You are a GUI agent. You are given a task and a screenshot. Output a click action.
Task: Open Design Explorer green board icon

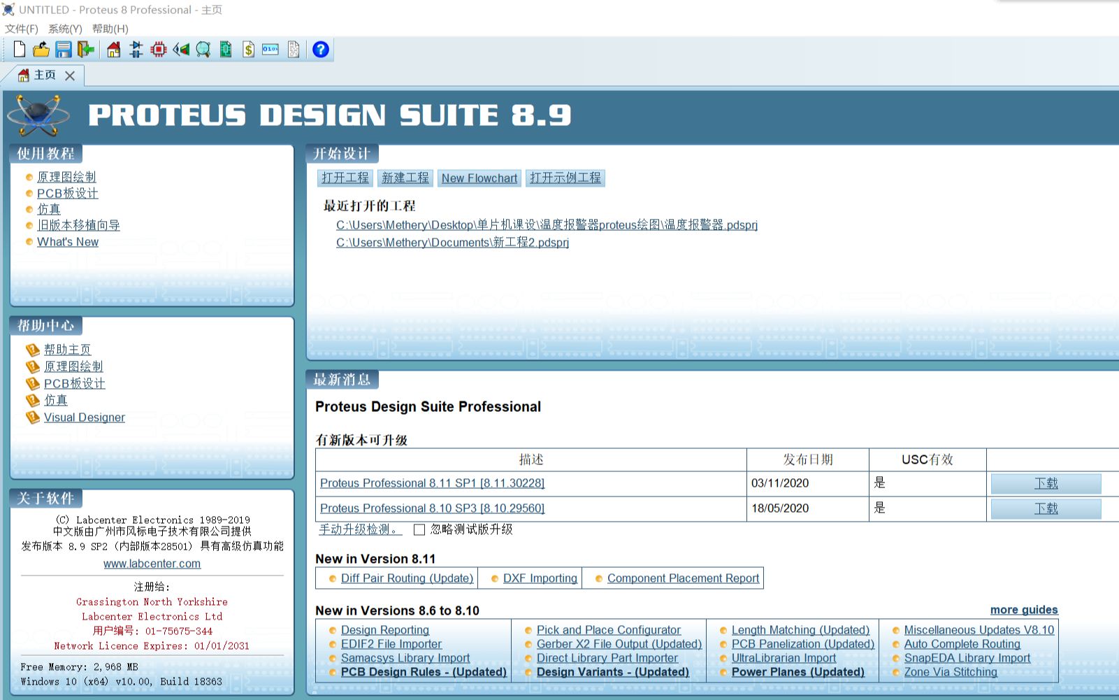226,50
